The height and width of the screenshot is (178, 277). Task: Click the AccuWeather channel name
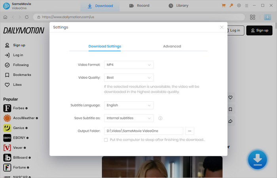tap(24, 118)
